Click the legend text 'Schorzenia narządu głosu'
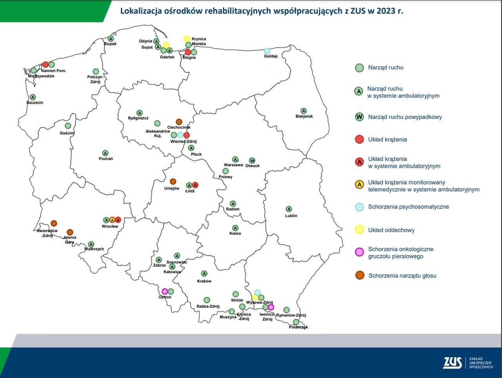The image size is (502, 378). (x=402, y=276)
